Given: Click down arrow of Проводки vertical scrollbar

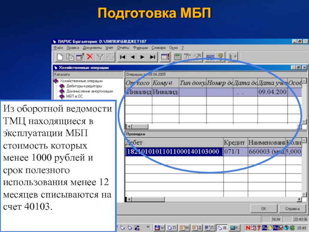Looking at the screenshot, I should click(304, 194).
